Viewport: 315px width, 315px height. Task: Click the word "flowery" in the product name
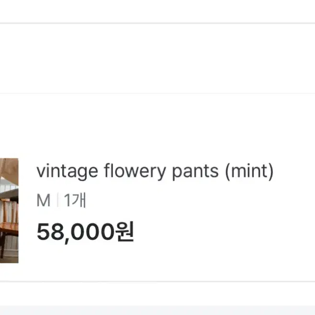(135, 171)
